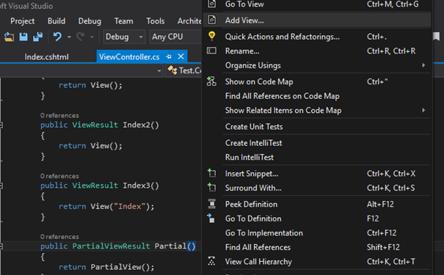This screenshot has height=275, width=444.
Task: Select Show on Code Map
Action: [317, 81]
